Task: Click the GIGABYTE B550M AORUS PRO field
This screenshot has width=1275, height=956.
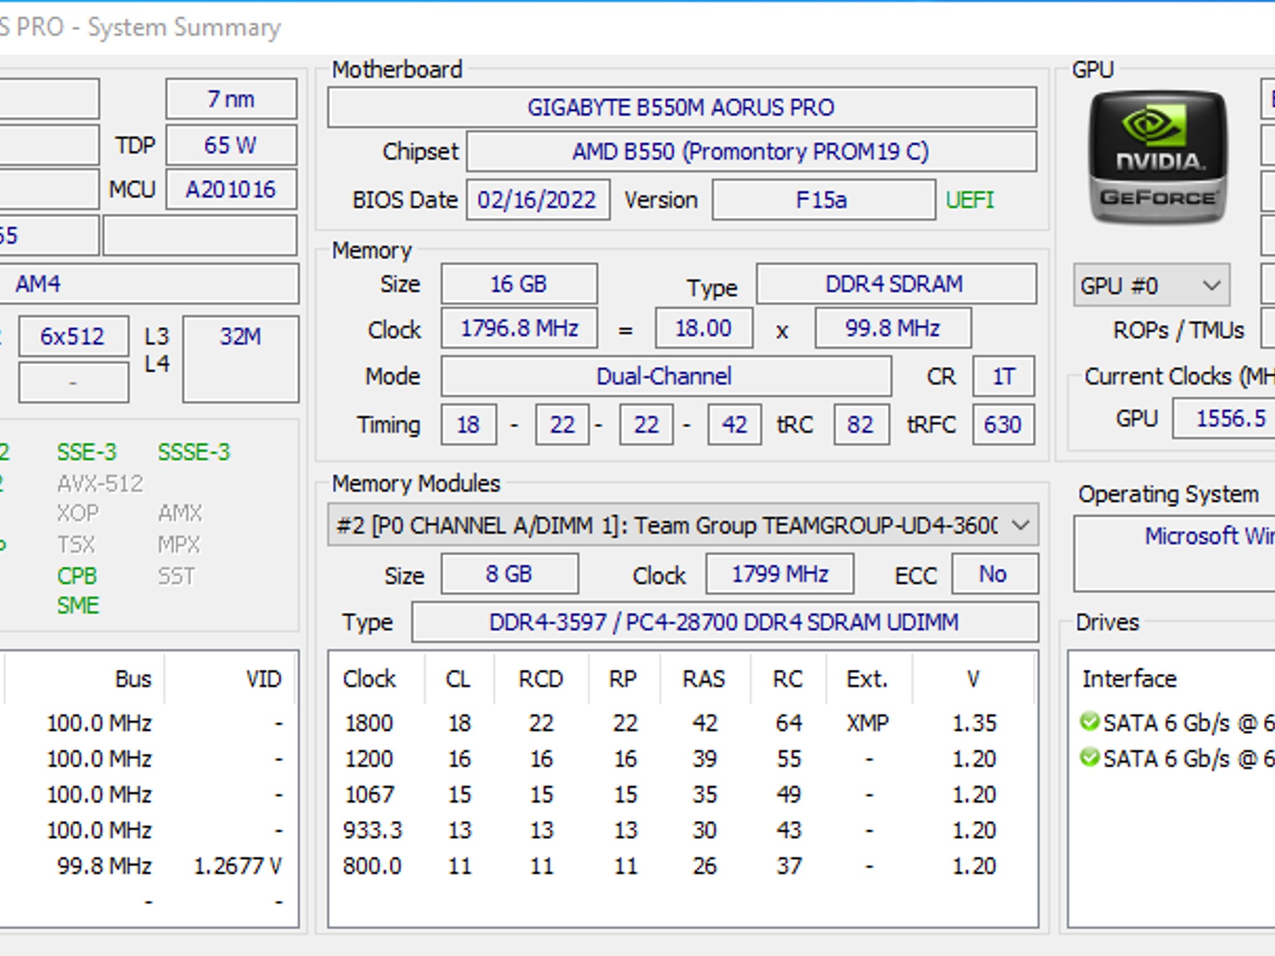Action: click(682, 108)
